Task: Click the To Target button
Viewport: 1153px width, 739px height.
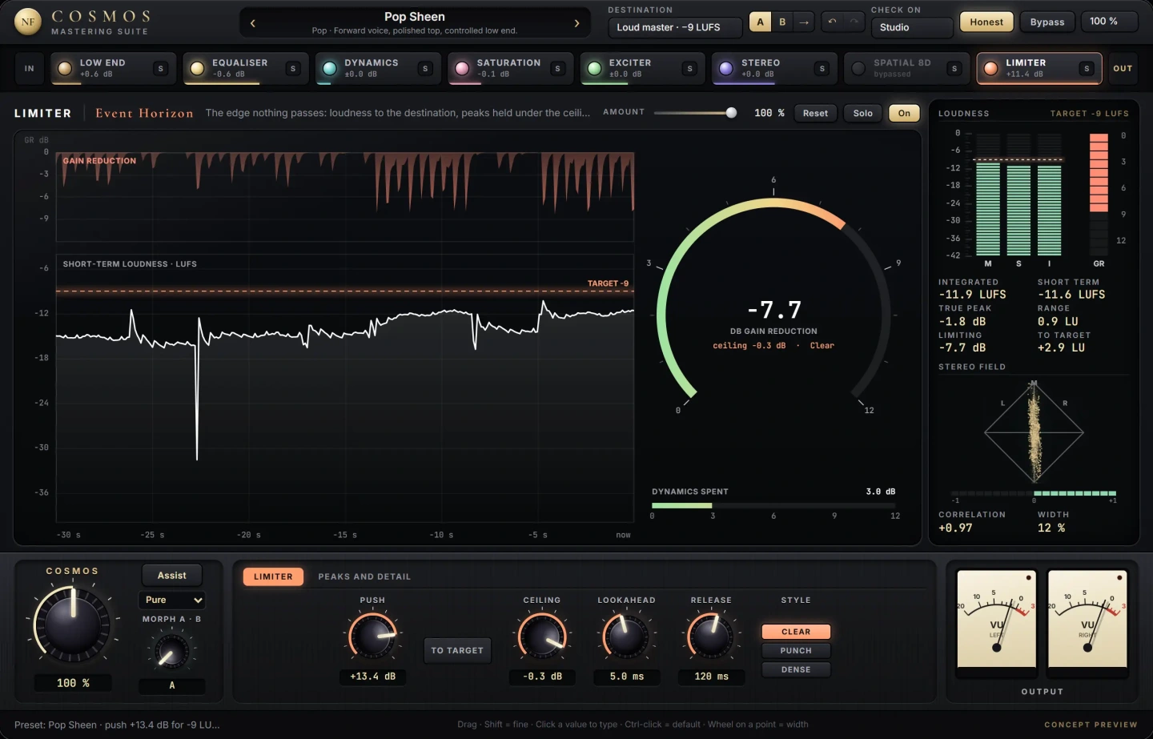Action: coord(457,650)
